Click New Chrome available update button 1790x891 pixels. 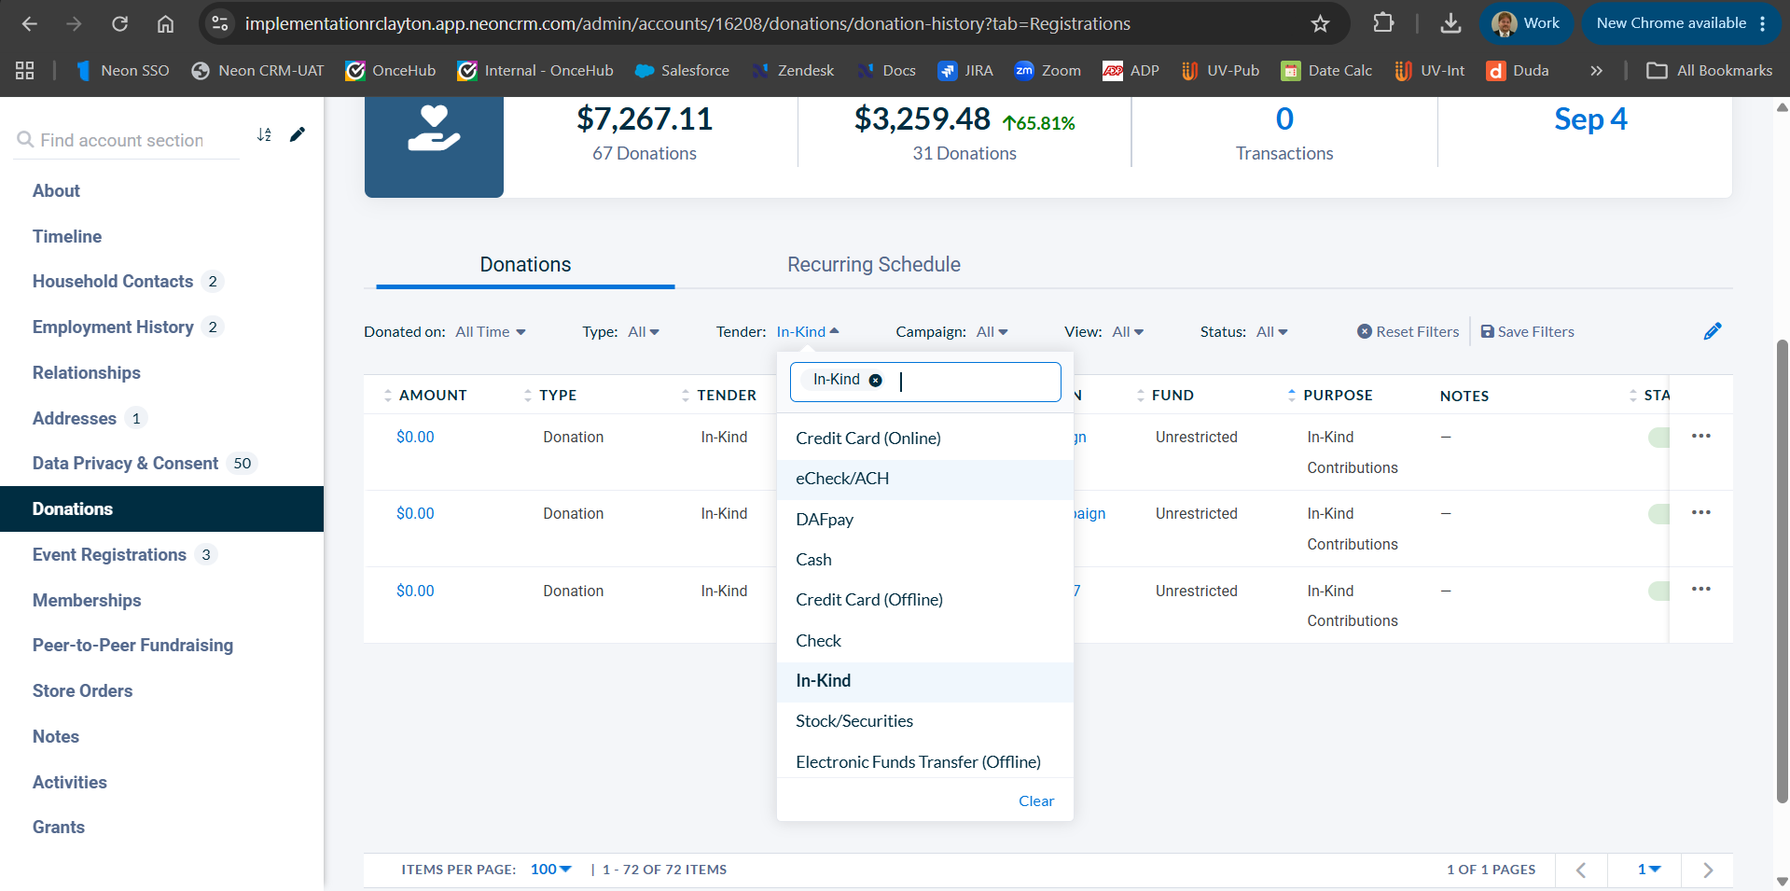point(1681,23)
